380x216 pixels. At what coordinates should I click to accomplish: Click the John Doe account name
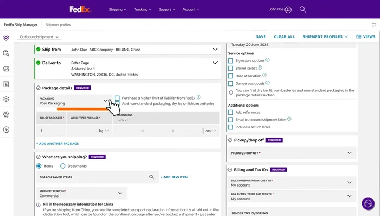tap(276, 9)
